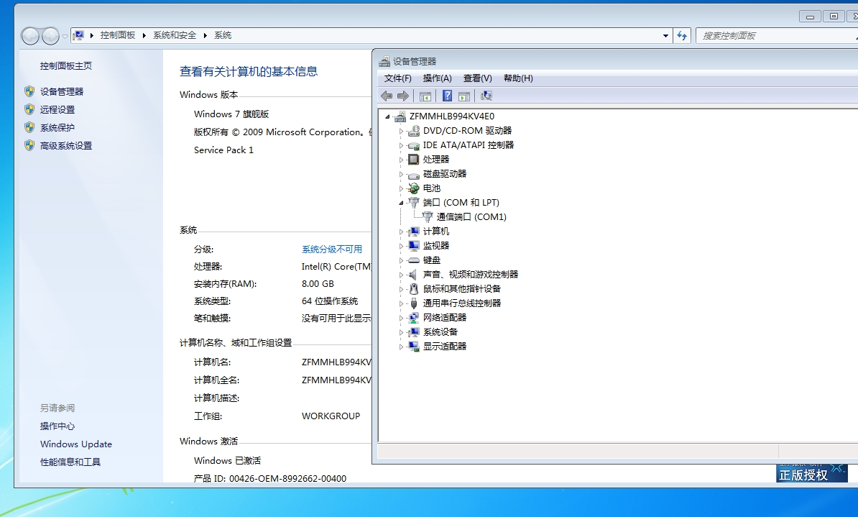This screenshot has height=517, width=858.
Task: Open 性能信息和工具 link
Action: click(x=70, y=462)
